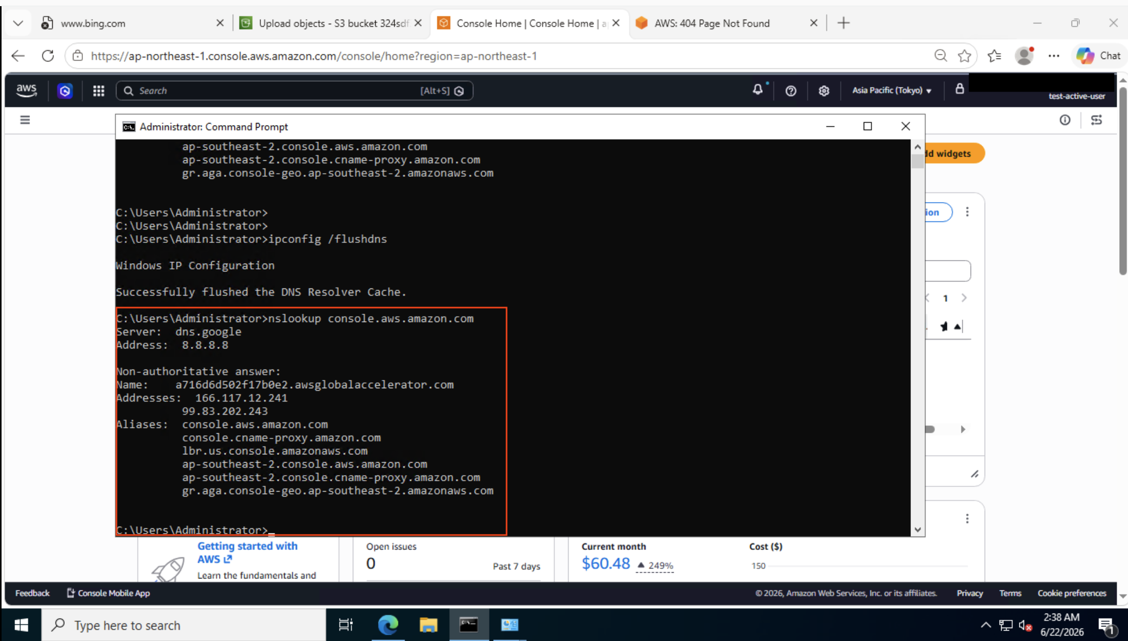Viewport: 1128px width, 641px height.
Task: Click the widget resize handle icon
Action: click(974, 474)
